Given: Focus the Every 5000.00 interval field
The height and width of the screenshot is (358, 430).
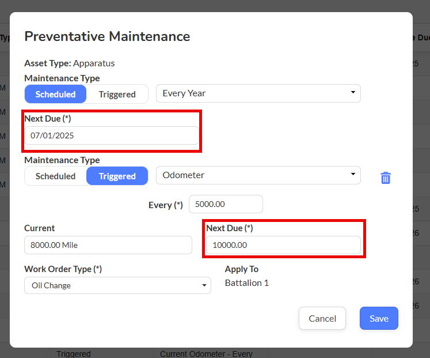Looking at the screenshot, I should click(x=226, y=204).
